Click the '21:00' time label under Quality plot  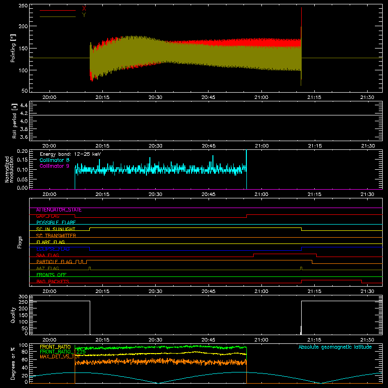click(261, 340)
